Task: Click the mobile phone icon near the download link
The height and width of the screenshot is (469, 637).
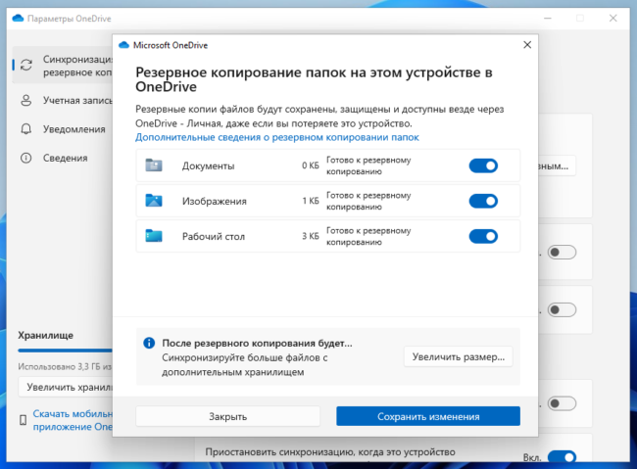Action: pyautogui.click(x=24, y=420)
